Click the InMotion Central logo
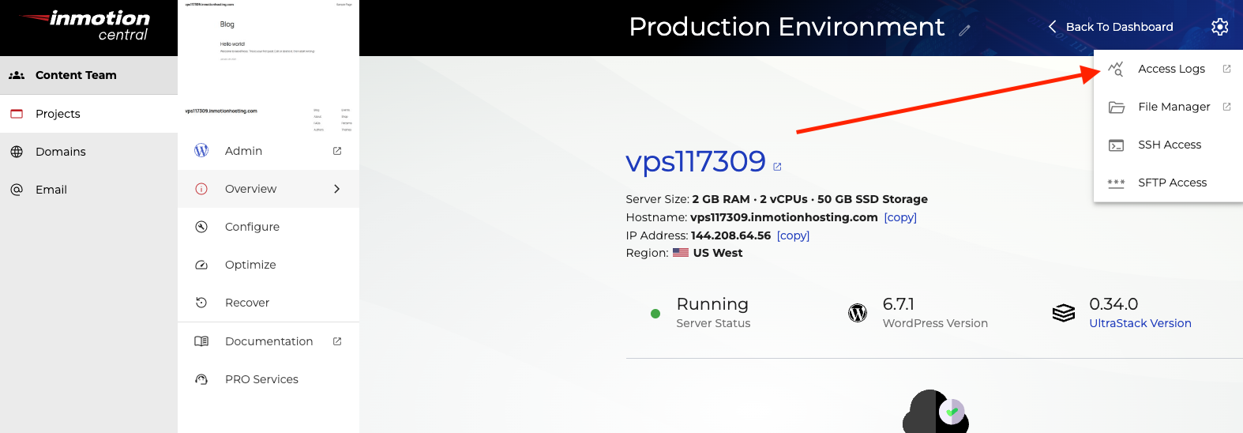 click(88, 27)
